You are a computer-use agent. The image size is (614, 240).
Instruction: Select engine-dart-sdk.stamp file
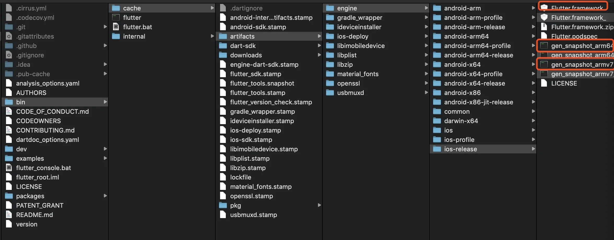[x=269, y=64]
